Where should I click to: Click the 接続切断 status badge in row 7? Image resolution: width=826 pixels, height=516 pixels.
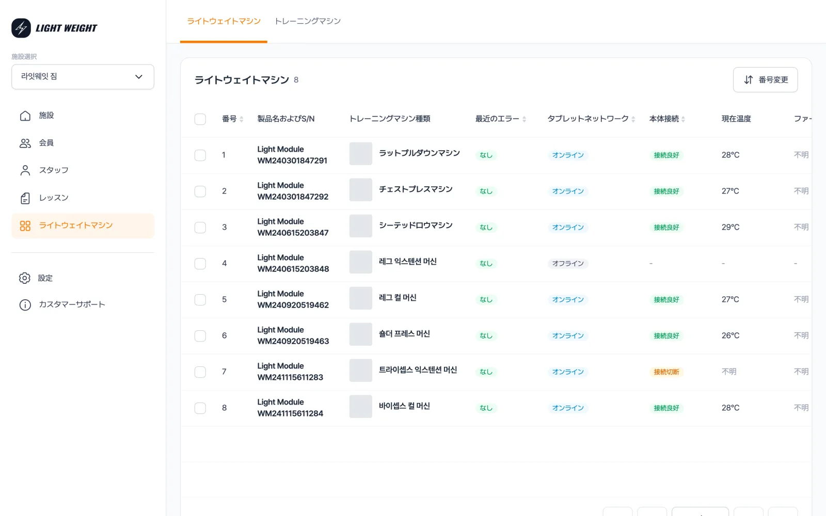[666, 372]
